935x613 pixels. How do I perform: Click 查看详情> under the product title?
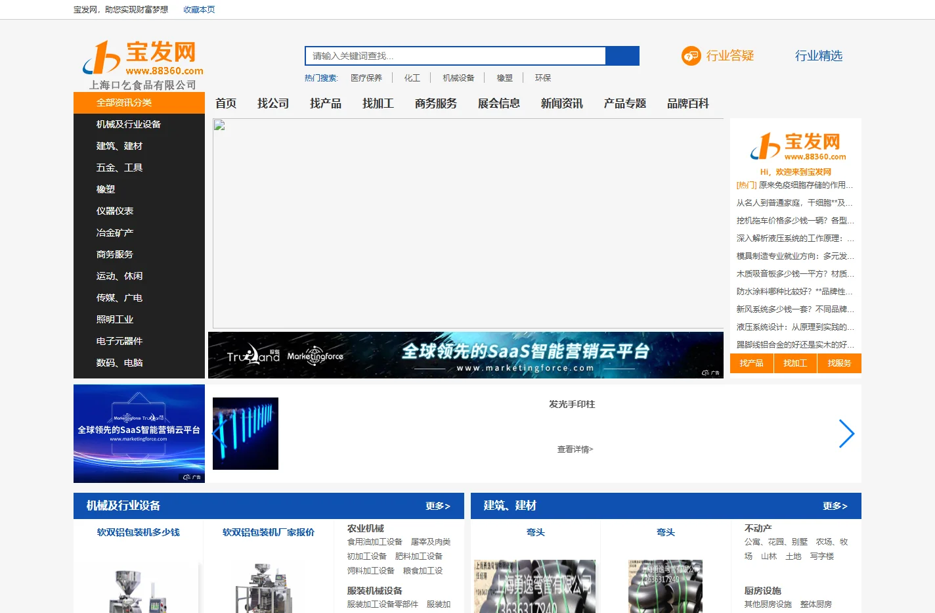click(x=575, y=449)
